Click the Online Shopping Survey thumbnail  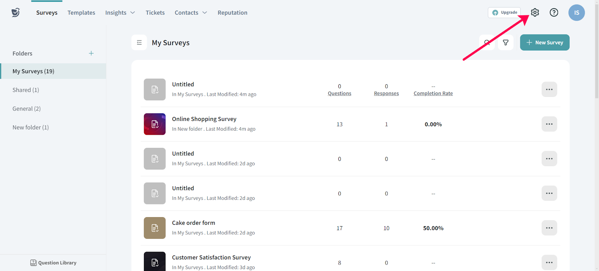click(155, 124)
